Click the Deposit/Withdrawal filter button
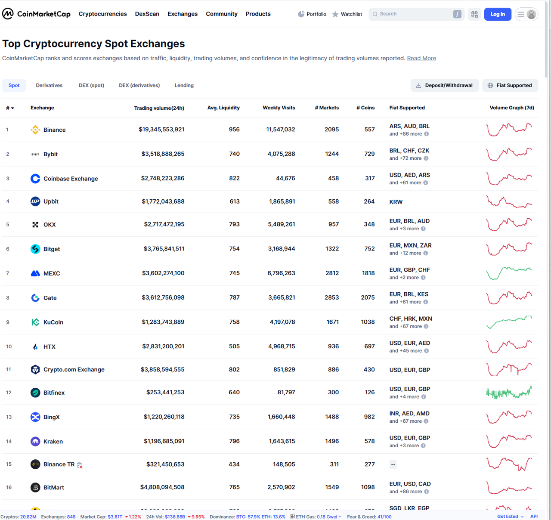 pos(444,85)
